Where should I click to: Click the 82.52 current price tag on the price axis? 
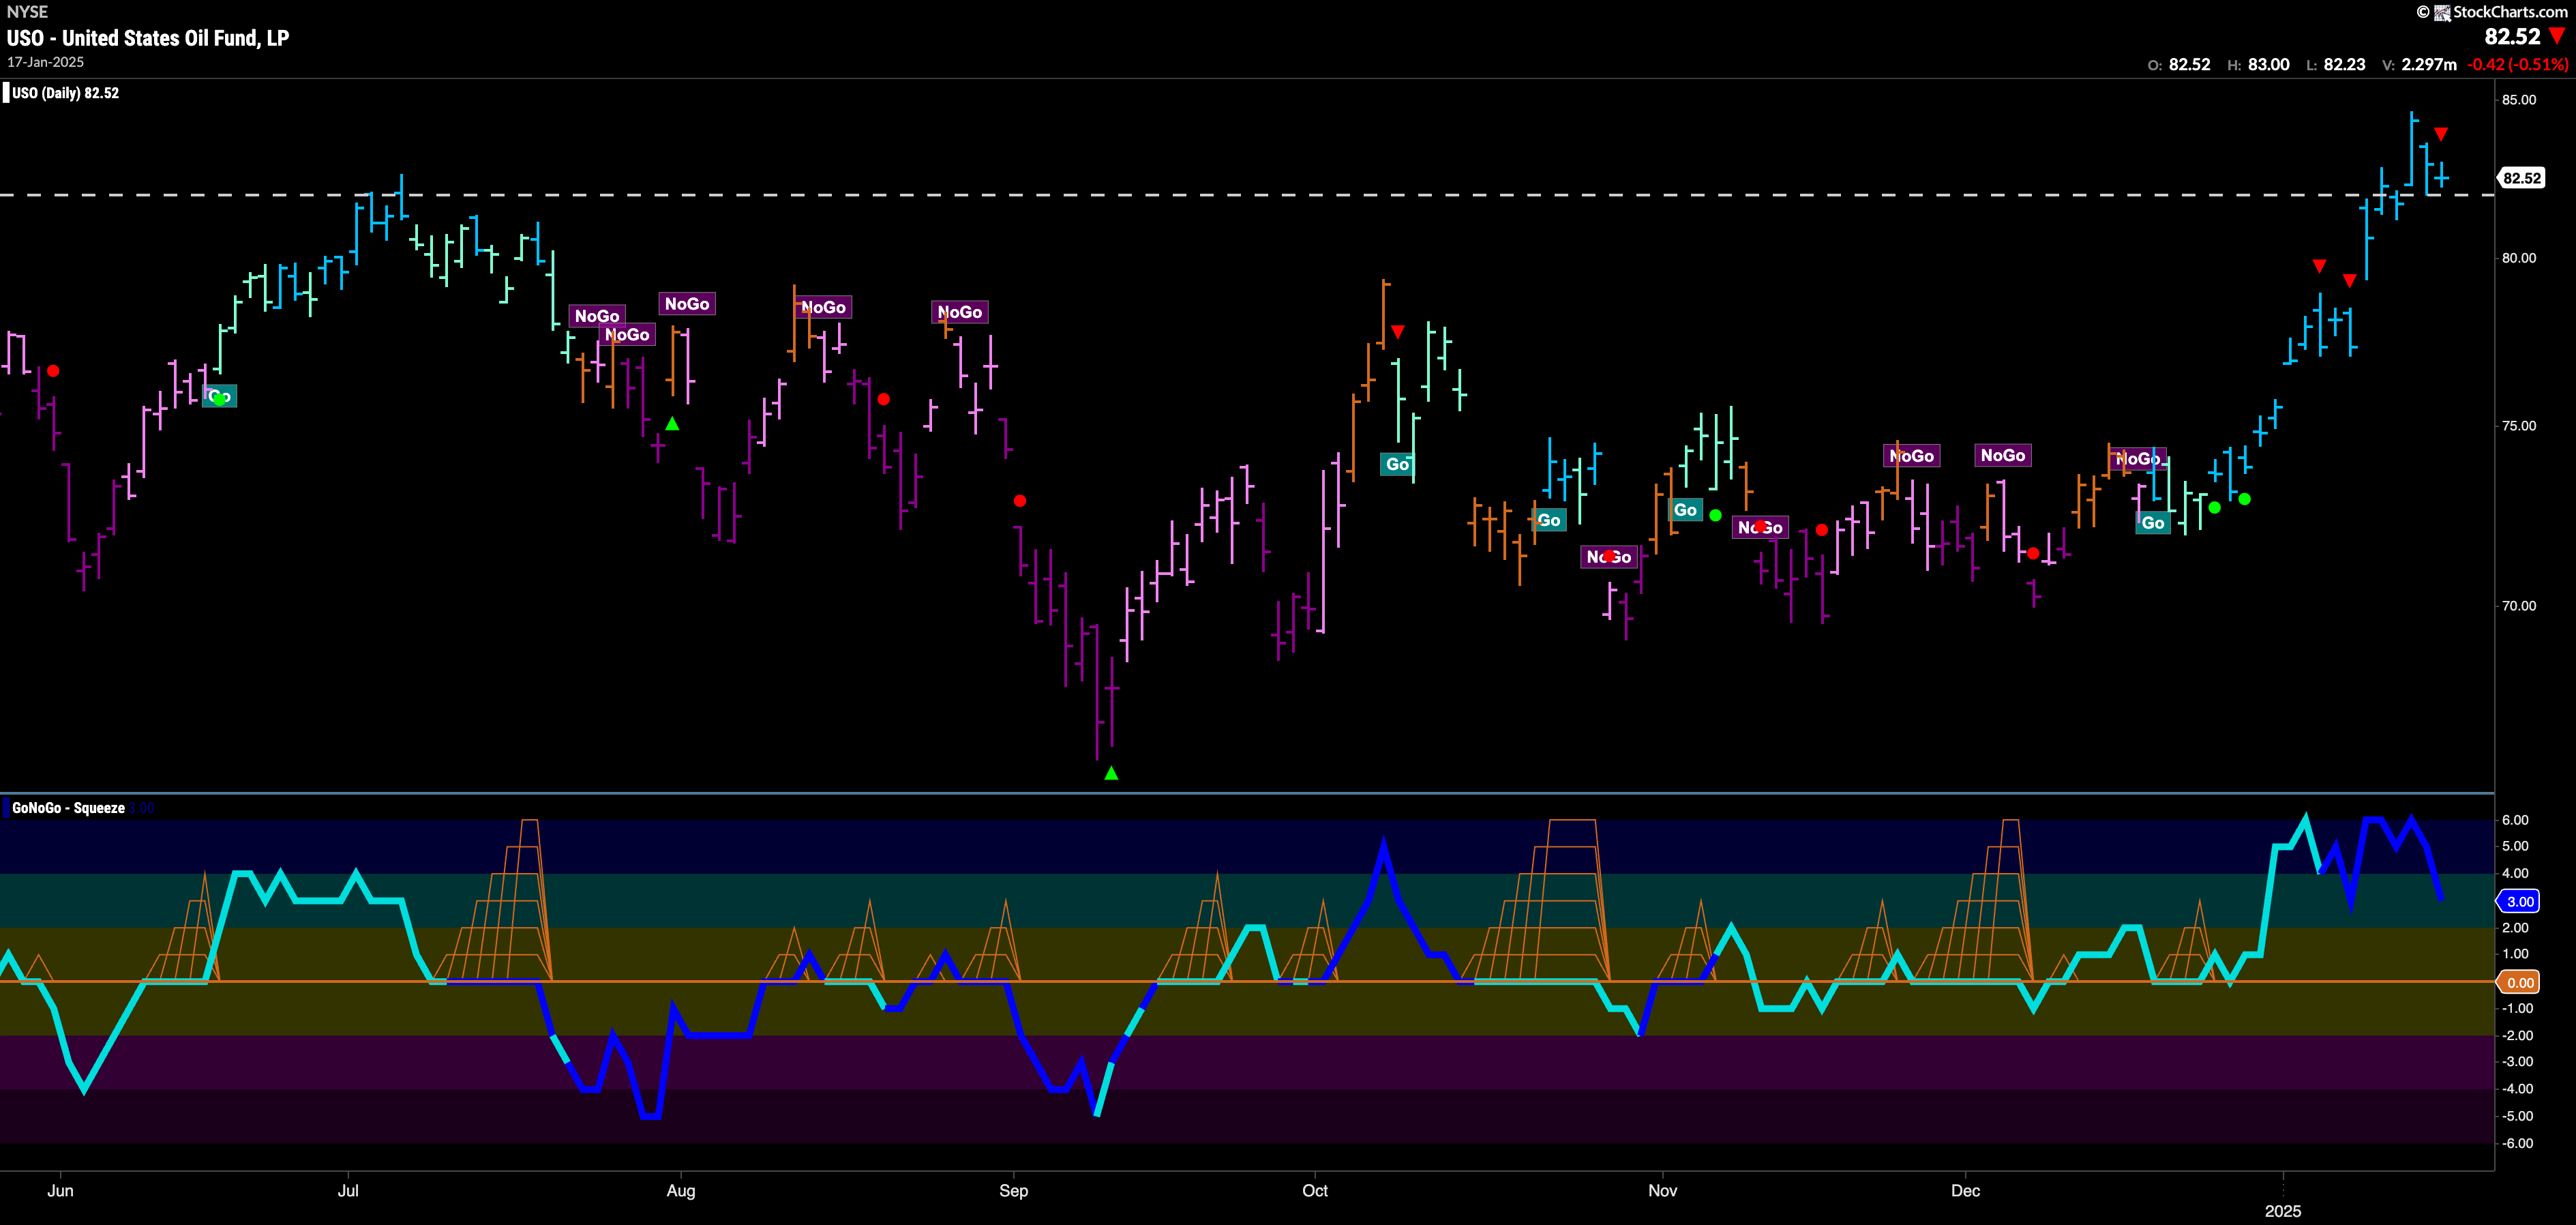[2521, 178]
